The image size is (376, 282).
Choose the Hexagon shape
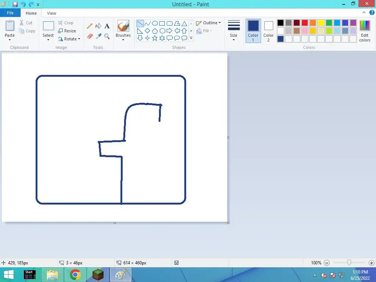162,31
